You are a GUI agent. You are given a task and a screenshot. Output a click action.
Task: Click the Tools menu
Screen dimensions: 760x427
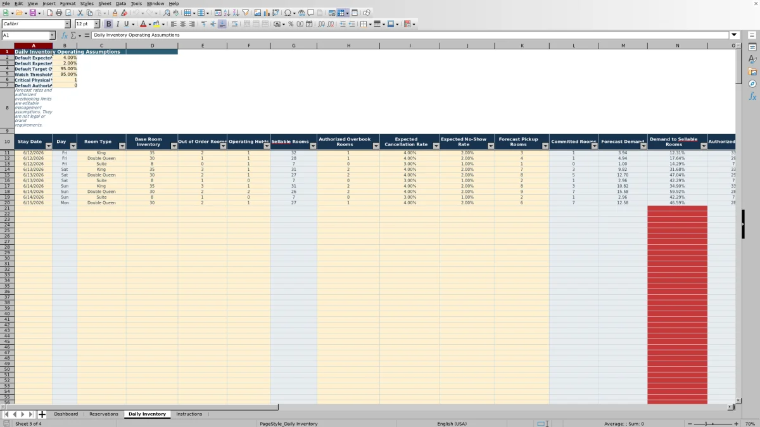tap(136, 4)
